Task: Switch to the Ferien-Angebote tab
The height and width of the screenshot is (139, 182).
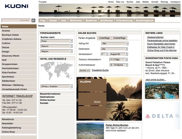Action: 87,38
